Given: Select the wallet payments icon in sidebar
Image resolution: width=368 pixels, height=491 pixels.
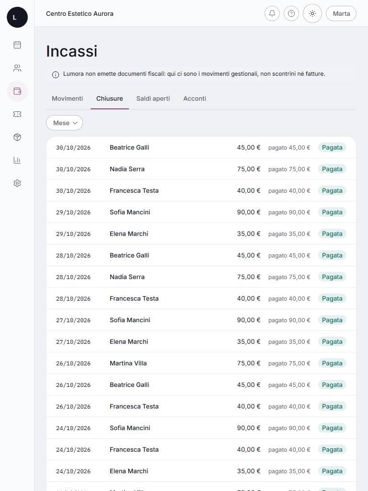Looking at the screenshot, I should tap(17, 91).
